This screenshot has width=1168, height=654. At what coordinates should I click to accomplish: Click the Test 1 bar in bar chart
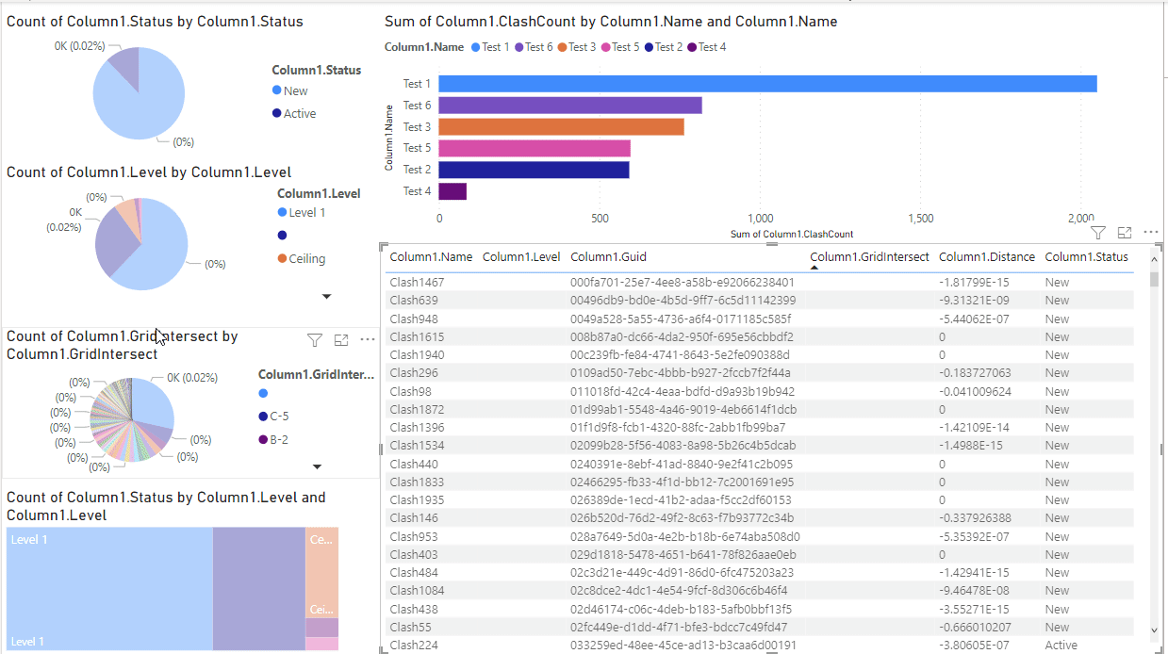coord(767,84)
